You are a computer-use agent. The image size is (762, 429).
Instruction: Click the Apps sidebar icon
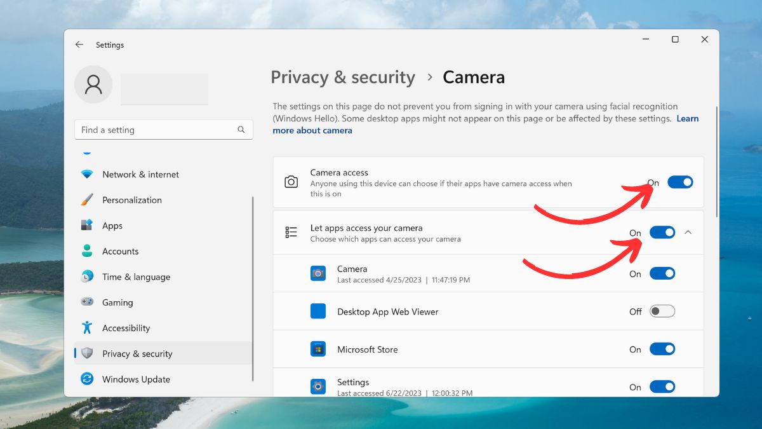tap(87, 226)
